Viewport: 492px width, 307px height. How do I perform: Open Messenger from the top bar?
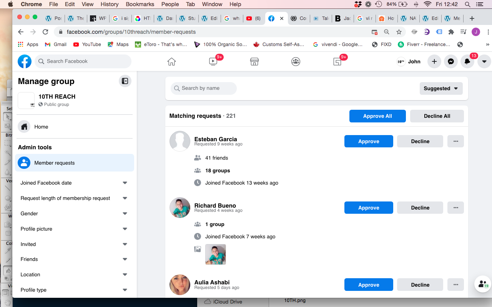pos(450,61)
